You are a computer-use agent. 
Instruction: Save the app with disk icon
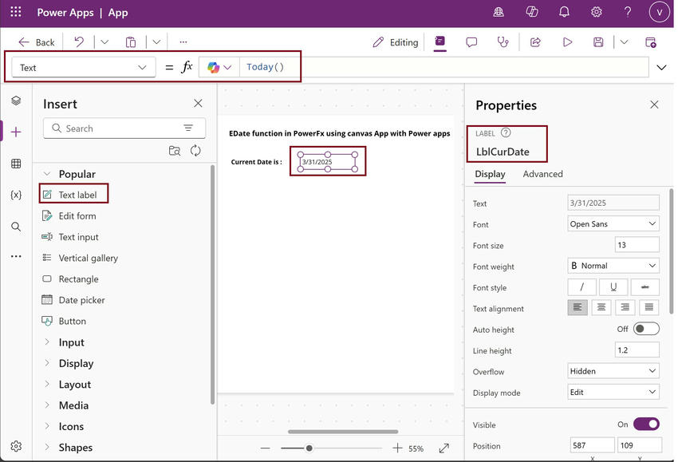pos(598,42)
